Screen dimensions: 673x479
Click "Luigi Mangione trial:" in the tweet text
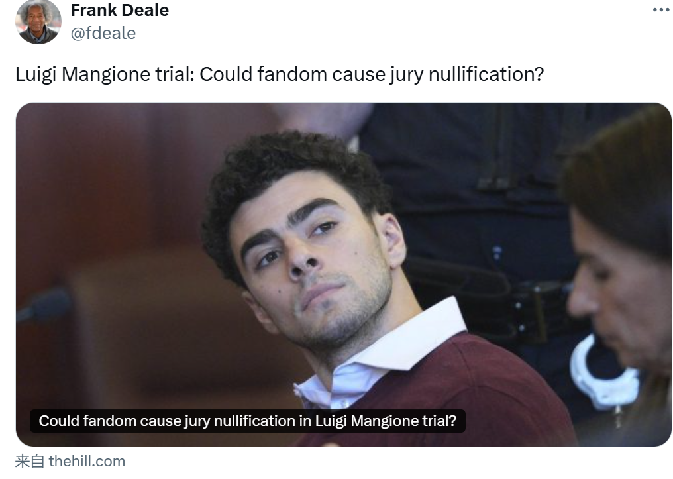click(105, 74)
